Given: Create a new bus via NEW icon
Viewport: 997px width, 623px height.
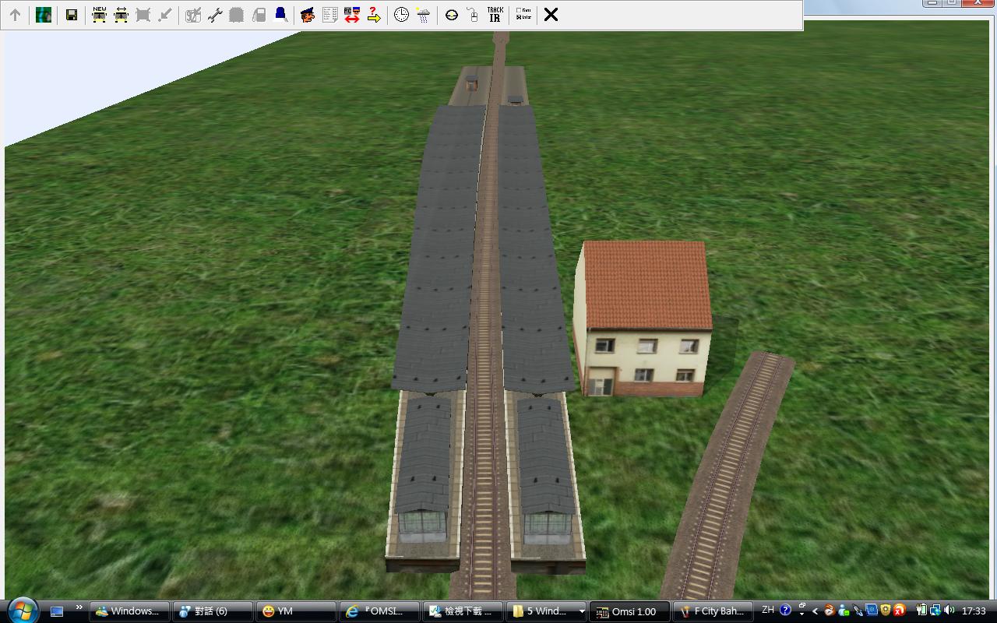Looking at the screenshot, I should click(x=100, y=15).
